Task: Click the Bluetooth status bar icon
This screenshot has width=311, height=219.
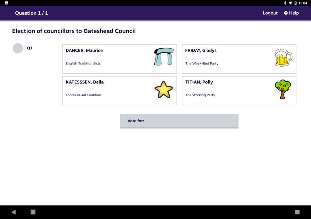Action: pyautogui.click(x=285, y=3)
